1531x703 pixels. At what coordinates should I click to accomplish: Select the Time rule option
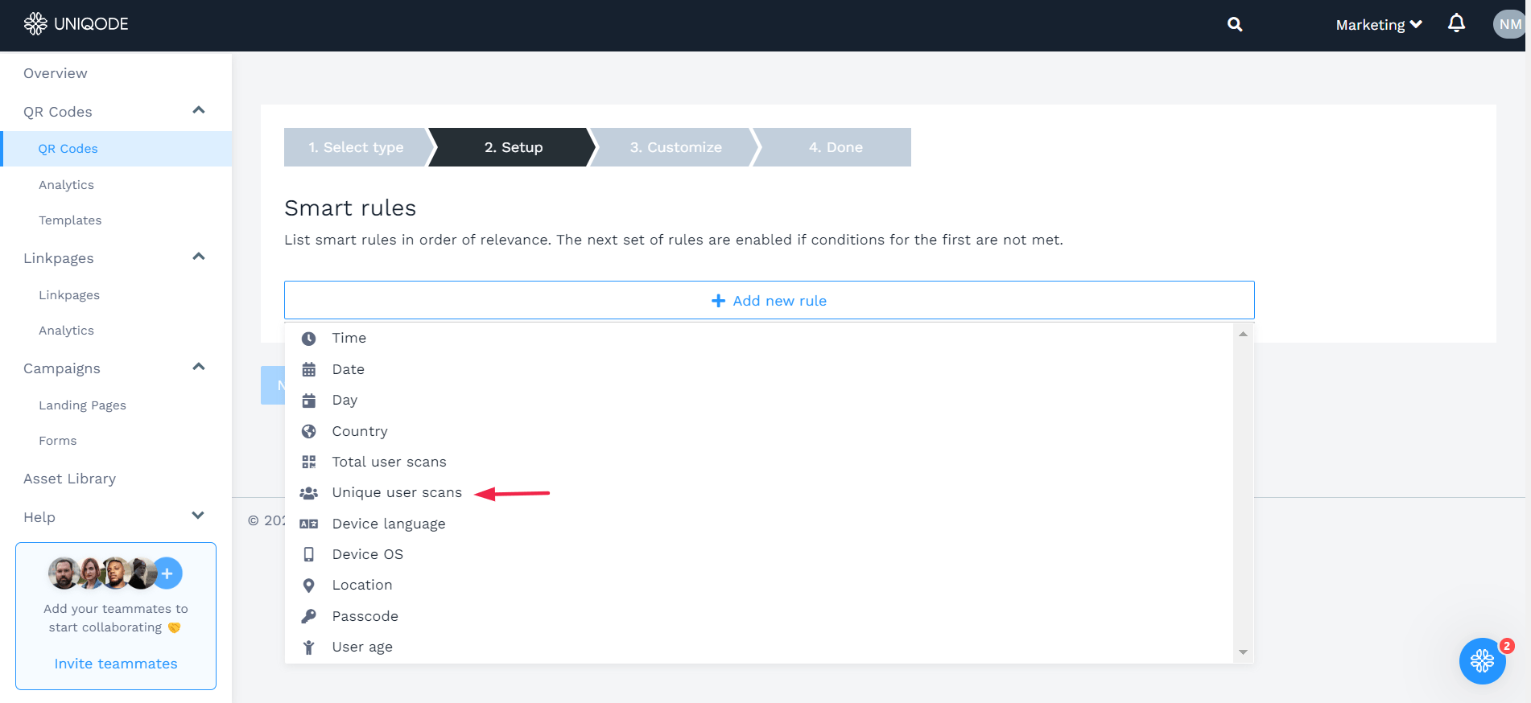tap(349, 338)
